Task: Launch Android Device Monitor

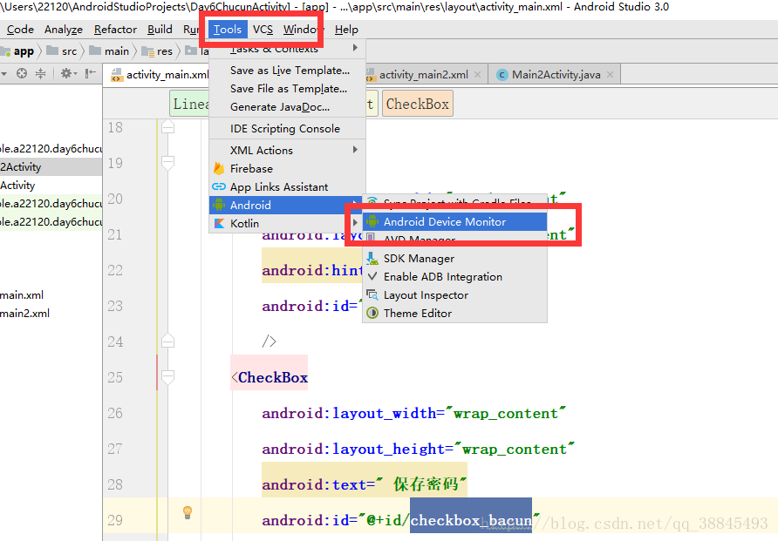Action: [x=455, y=222]
